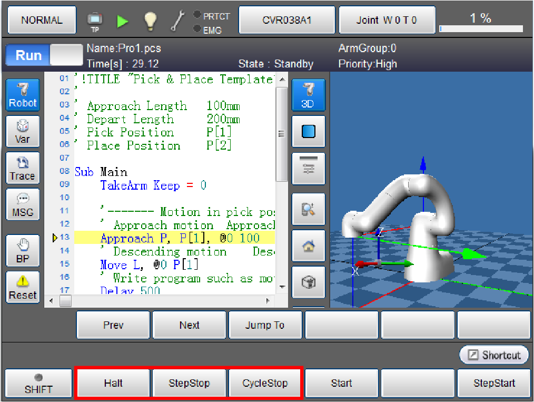Image resolution: width=534 pixels, height=402 pixels.
Task: Toggle the blue square display button
Action: tap(308, 132)
